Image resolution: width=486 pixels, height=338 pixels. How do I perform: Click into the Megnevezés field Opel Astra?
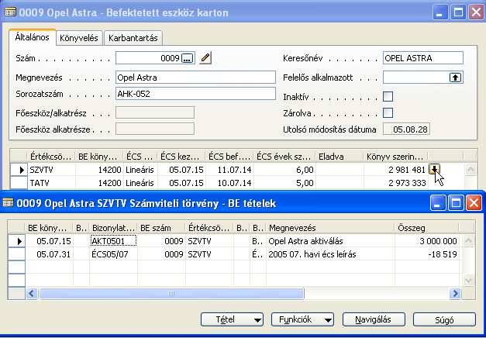coord(195,78)
